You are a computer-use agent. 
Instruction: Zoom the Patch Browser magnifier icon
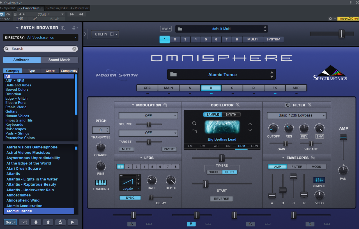(x=63, y=28)
